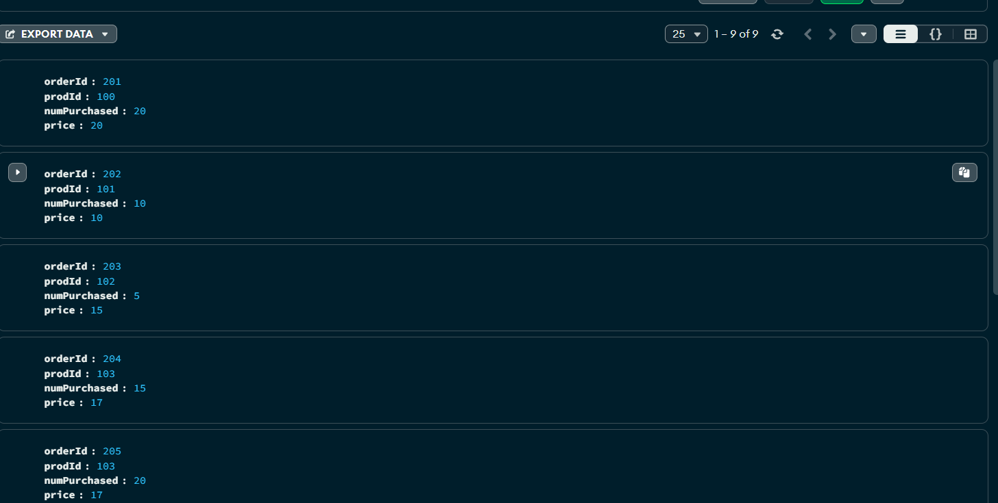
Task: Select the orderId value 204
Action: [x=112, y=359]
